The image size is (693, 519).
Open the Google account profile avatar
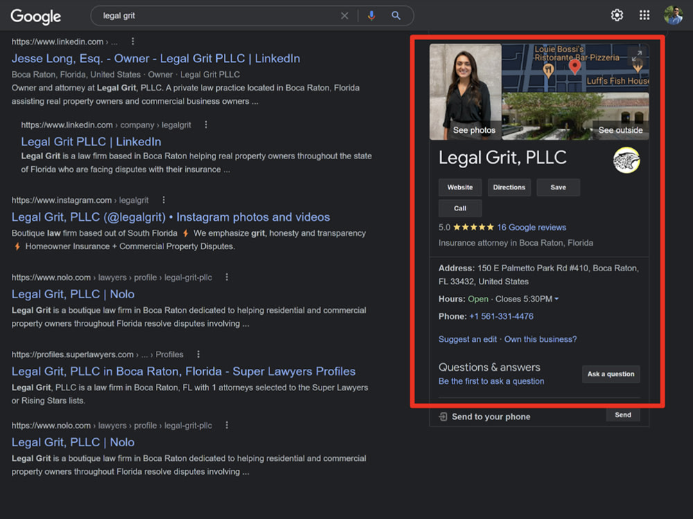coord(673,15)
